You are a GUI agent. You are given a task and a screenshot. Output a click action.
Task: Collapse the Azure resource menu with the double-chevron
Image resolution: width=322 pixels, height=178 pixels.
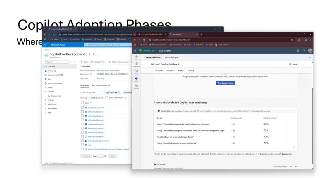click(x=75, y=62)
